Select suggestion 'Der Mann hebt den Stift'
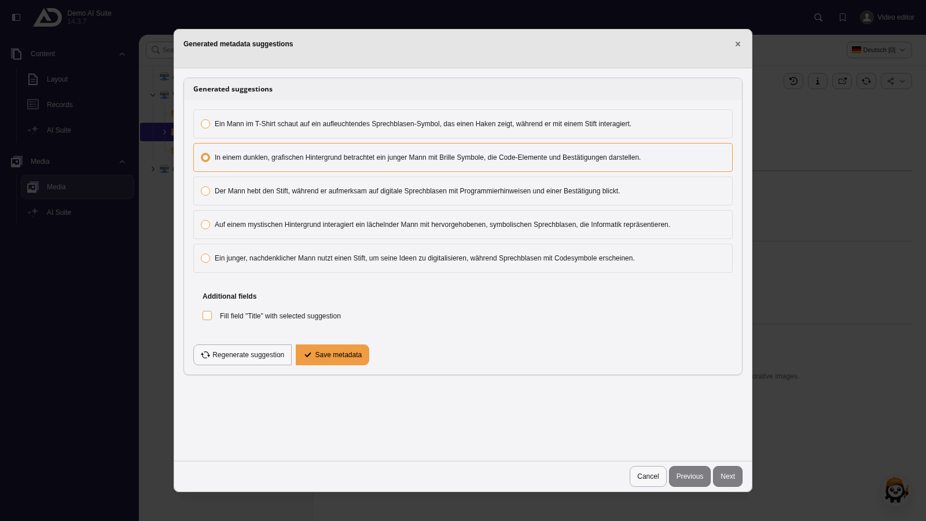The width and height of the screenshot is (926, 521). point(463,191)
